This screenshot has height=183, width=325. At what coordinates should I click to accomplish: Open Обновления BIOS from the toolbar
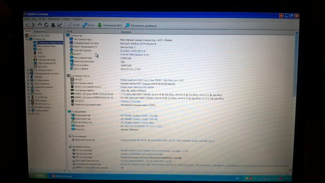110,25
